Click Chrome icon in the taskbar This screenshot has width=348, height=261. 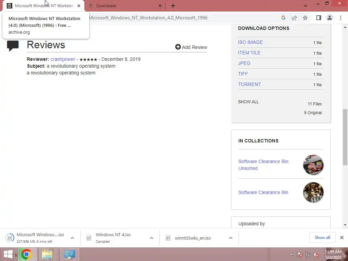click(x=26, y=254)
